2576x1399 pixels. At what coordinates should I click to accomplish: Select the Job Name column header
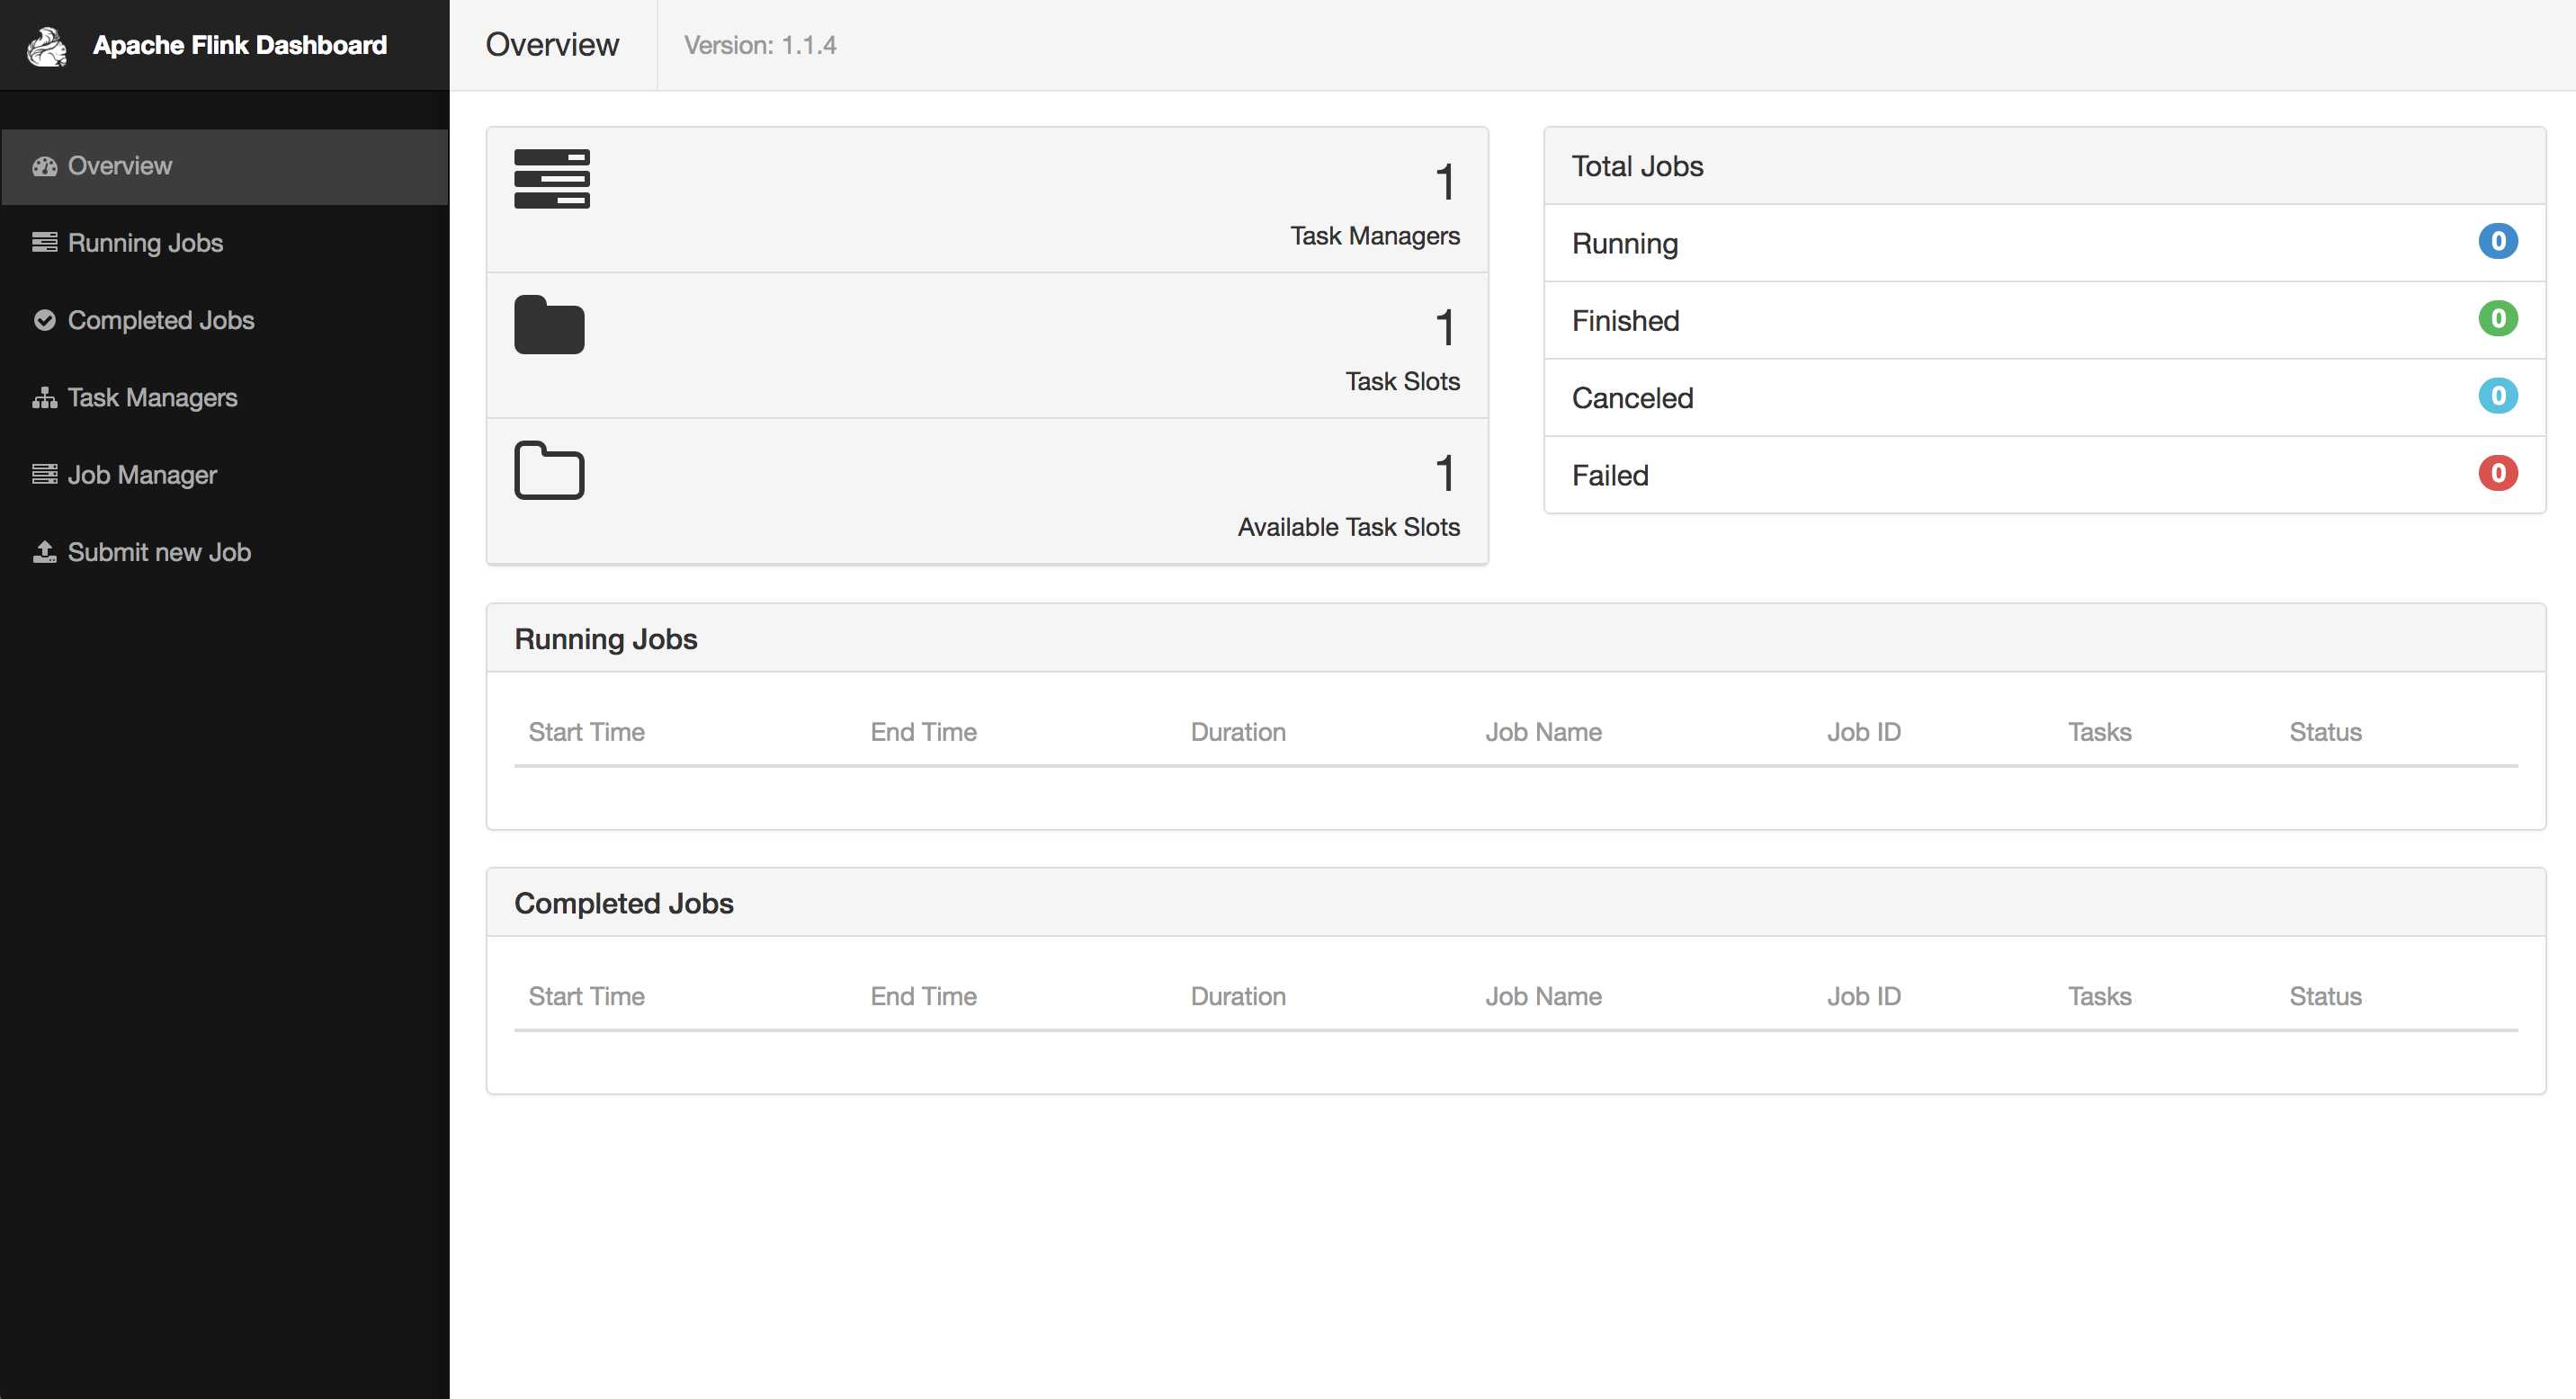click(x=1543, y=730)
